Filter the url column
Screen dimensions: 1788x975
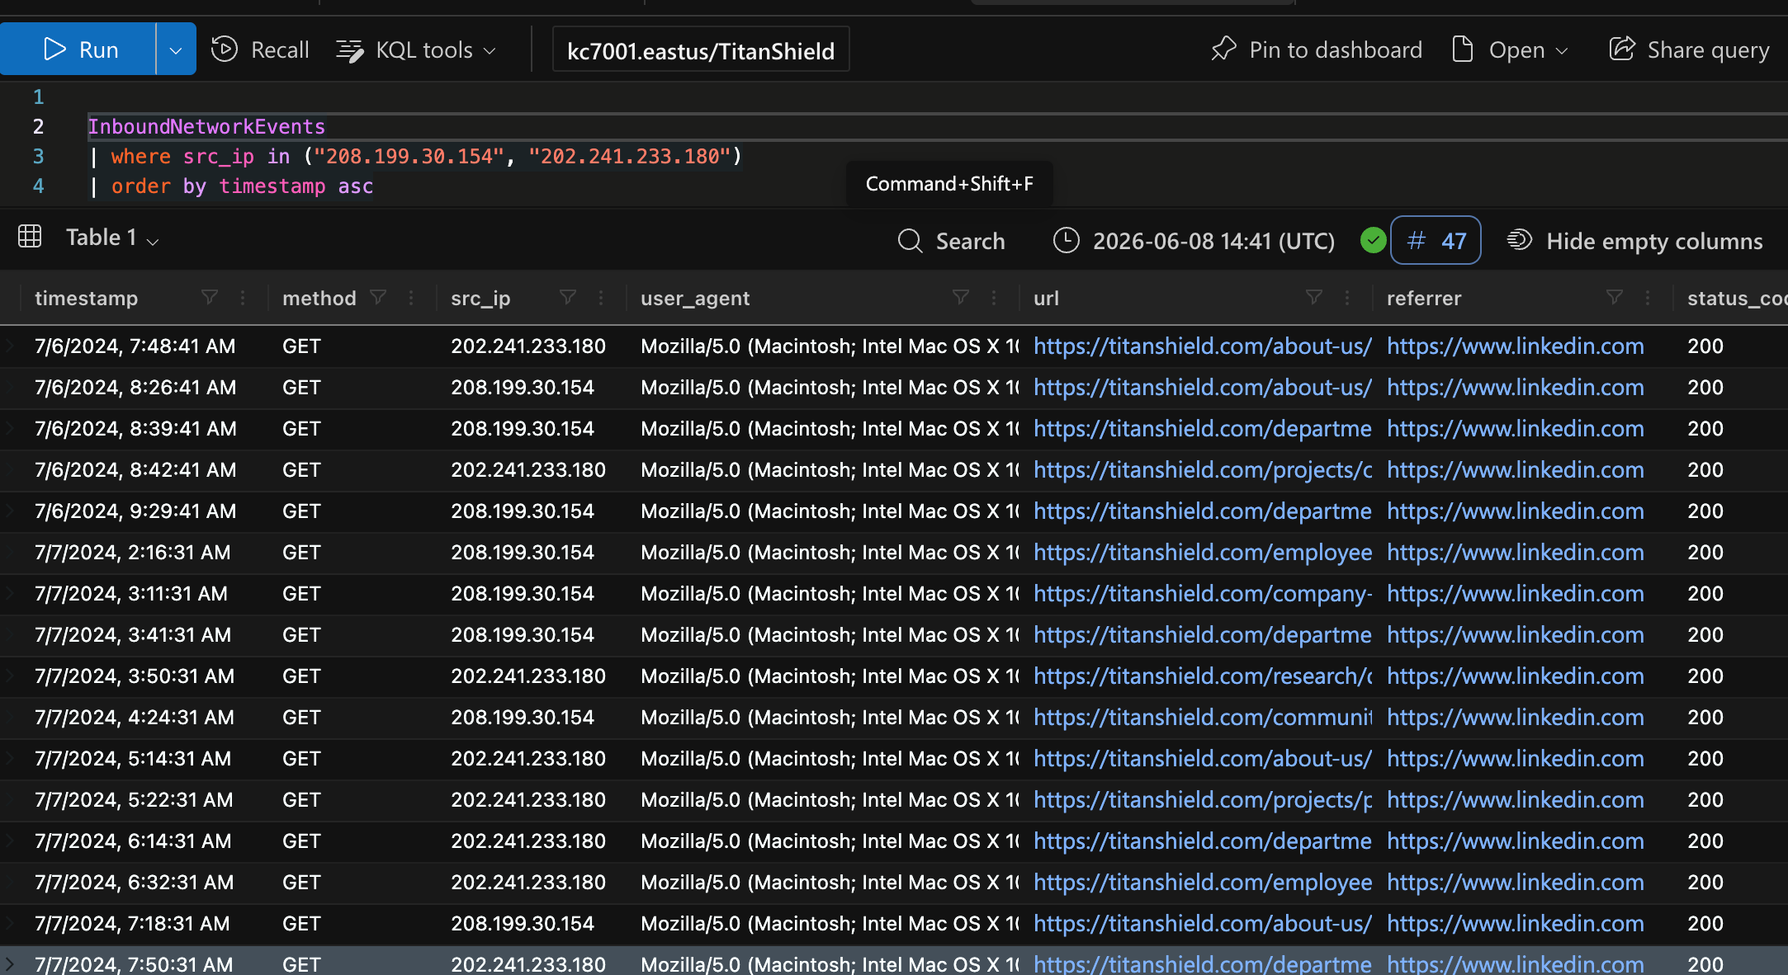tap(1314, 297)
